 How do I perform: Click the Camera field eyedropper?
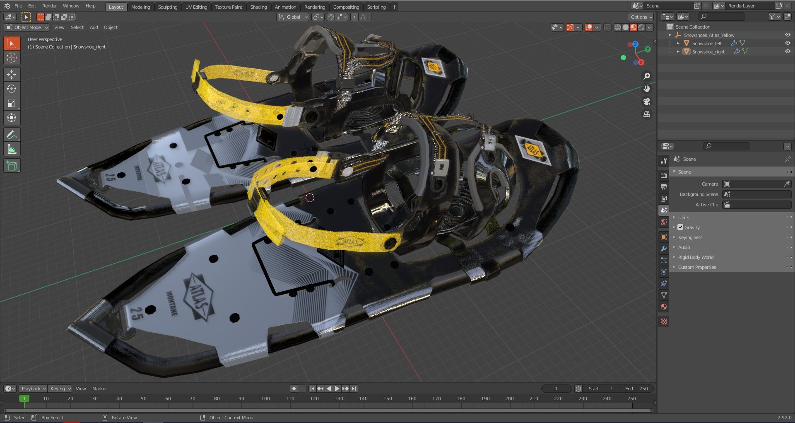pos(787,184)
